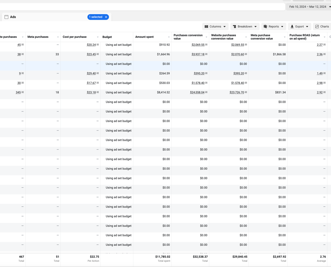The image size is (331, 267).
Task: Select amount spent cell $1,664.96
Action: tap(163, 54)
